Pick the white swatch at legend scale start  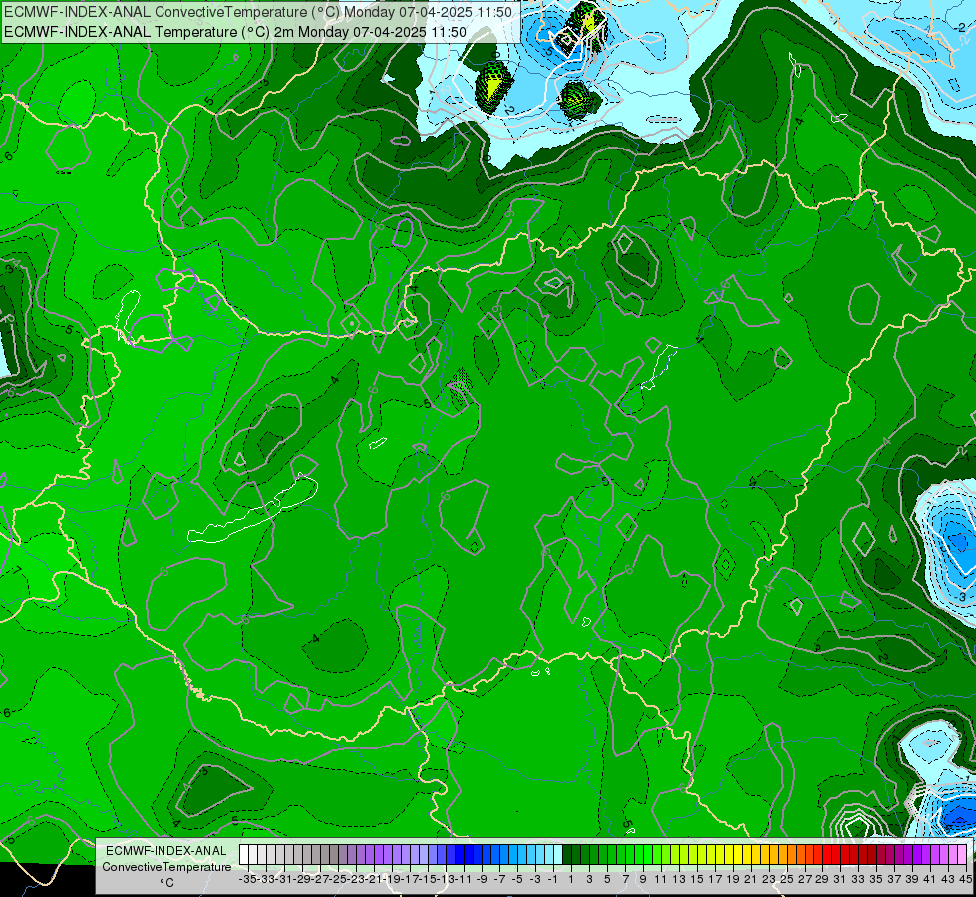coord(244,855)
